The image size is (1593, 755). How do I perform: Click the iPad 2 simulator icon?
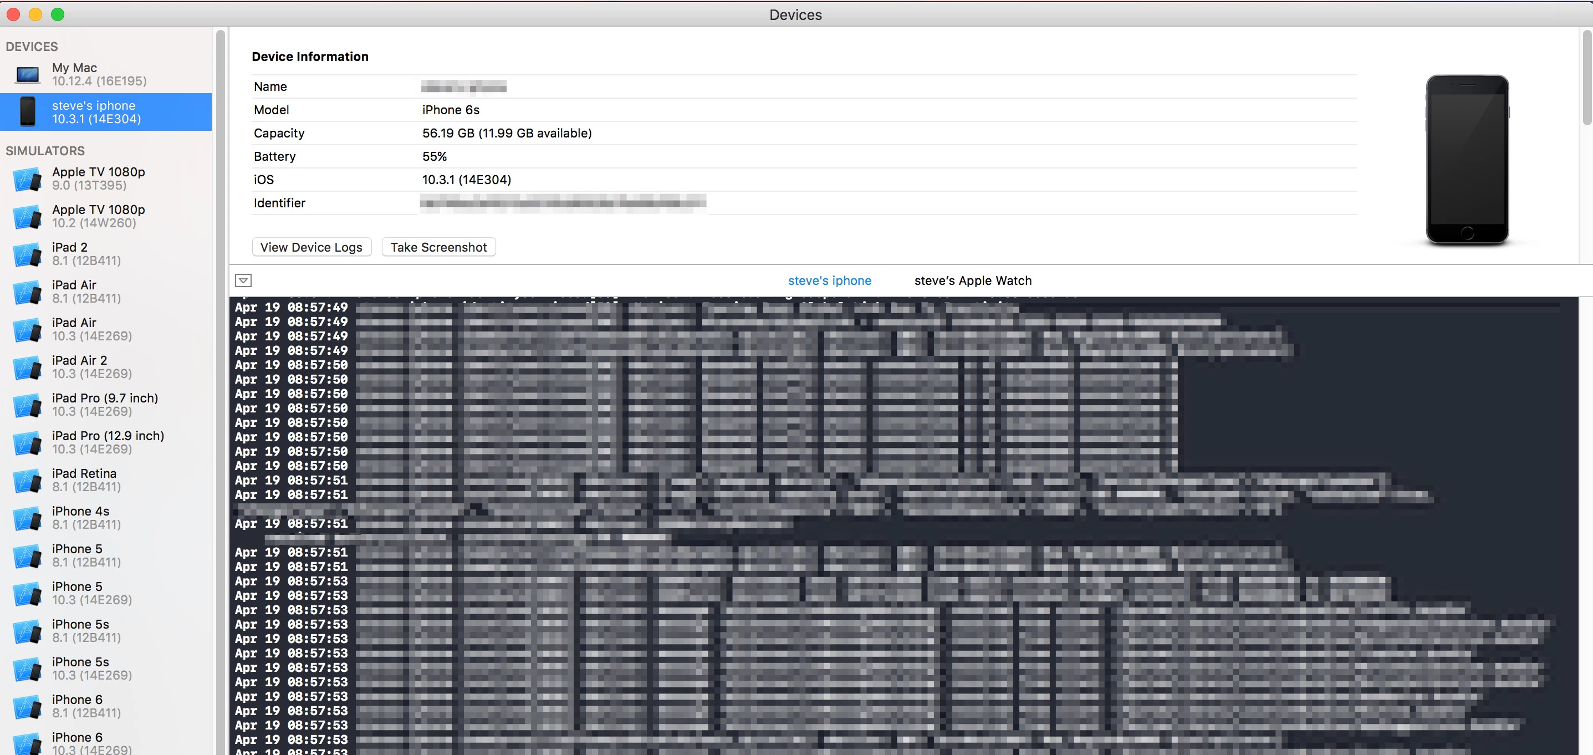click(x=27, y=254)
